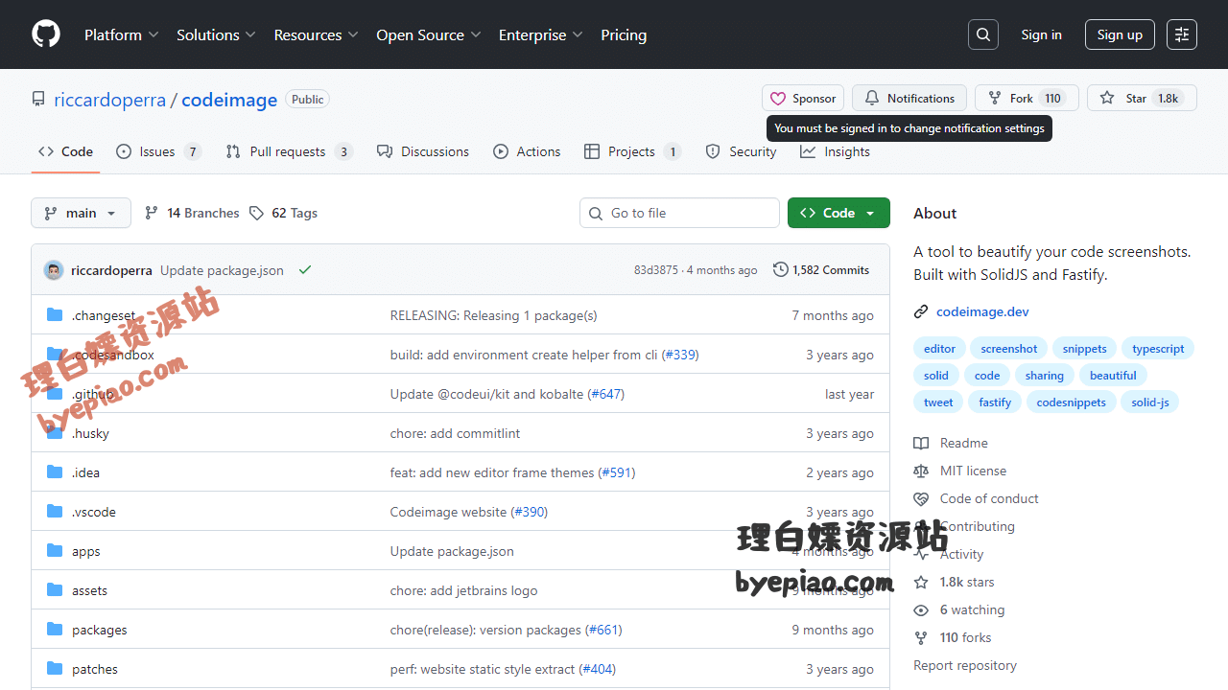The width and height of the screenshot is (1228, 690).
Task: Click the Sign up button
Action: (x=1120, y=34)
